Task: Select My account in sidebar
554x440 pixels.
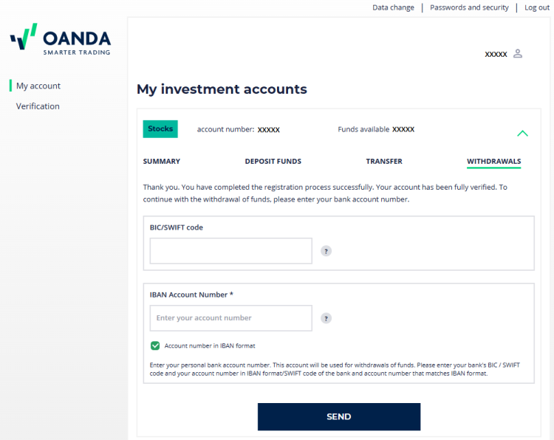Action: (x=38, y=86)
